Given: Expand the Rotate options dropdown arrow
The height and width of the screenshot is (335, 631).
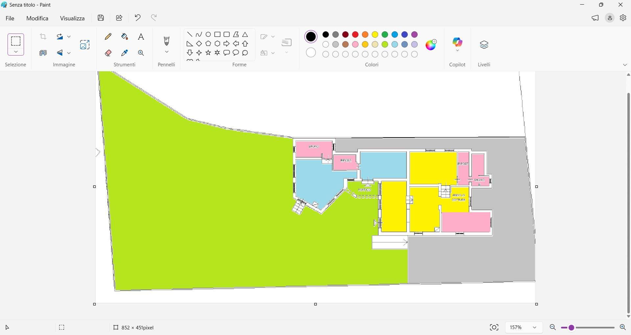Looking at the screenshot, I should [69, 36].
